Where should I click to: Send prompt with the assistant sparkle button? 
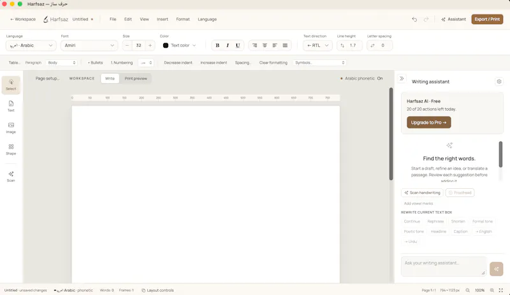tap(497, 269)
